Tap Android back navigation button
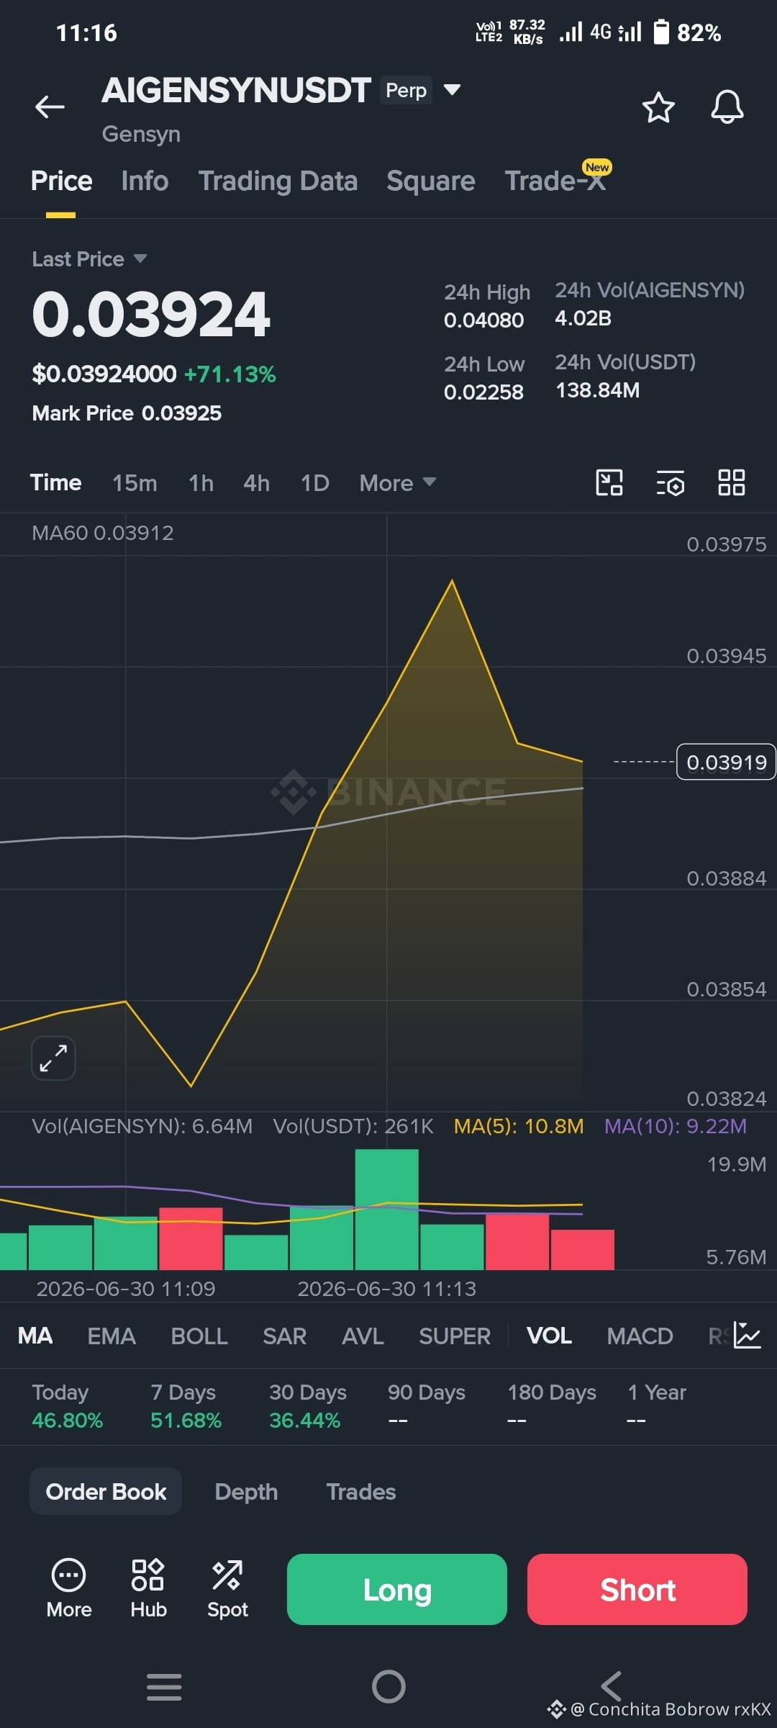This screenshot has height=1728, width=777. pyautogui.click(x=611, y=1686)
